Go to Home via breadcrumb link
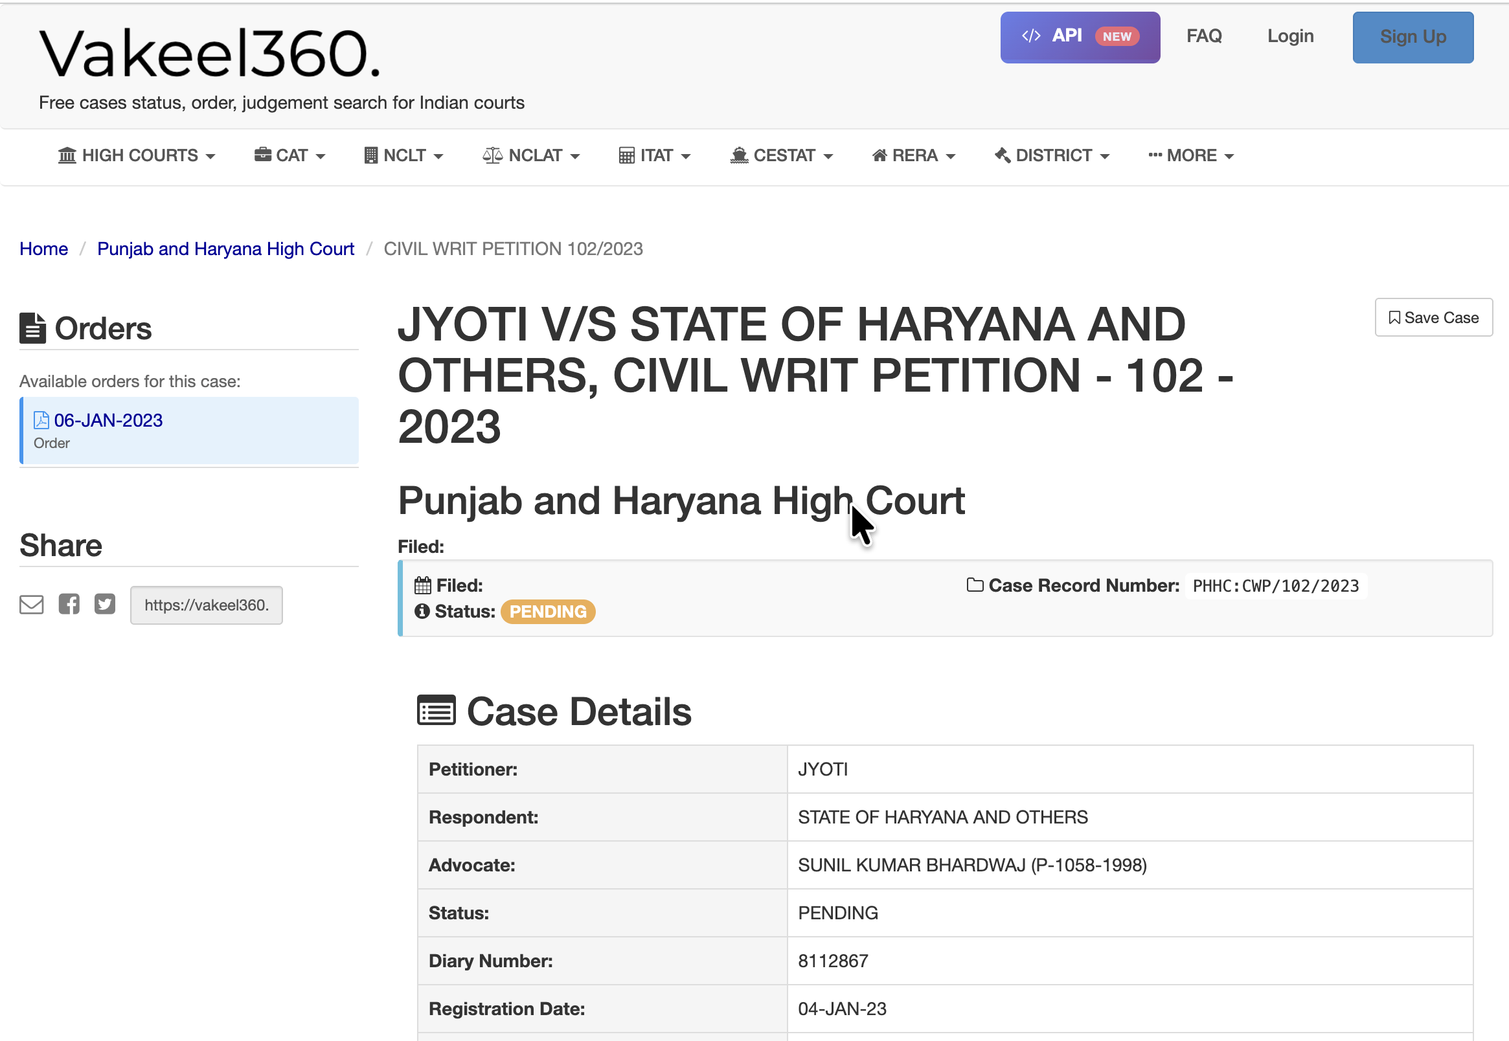Image resolution: width=1509 pixels, height=1041 pixels. pos(43,249)
